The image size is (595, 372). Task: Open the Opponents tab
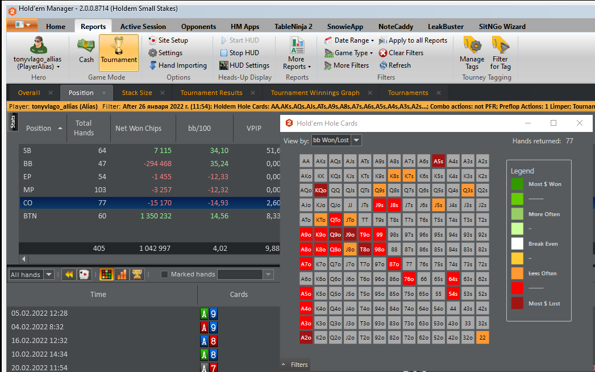198,27
